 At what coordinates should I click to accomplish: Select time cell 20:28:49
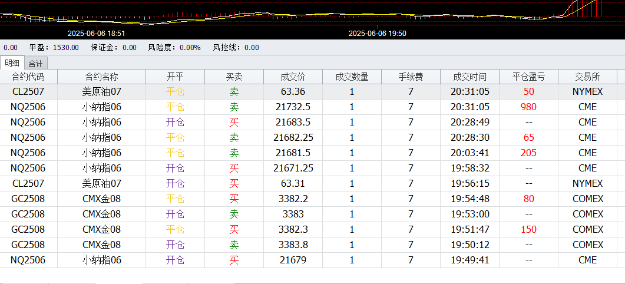click(470, 122)
